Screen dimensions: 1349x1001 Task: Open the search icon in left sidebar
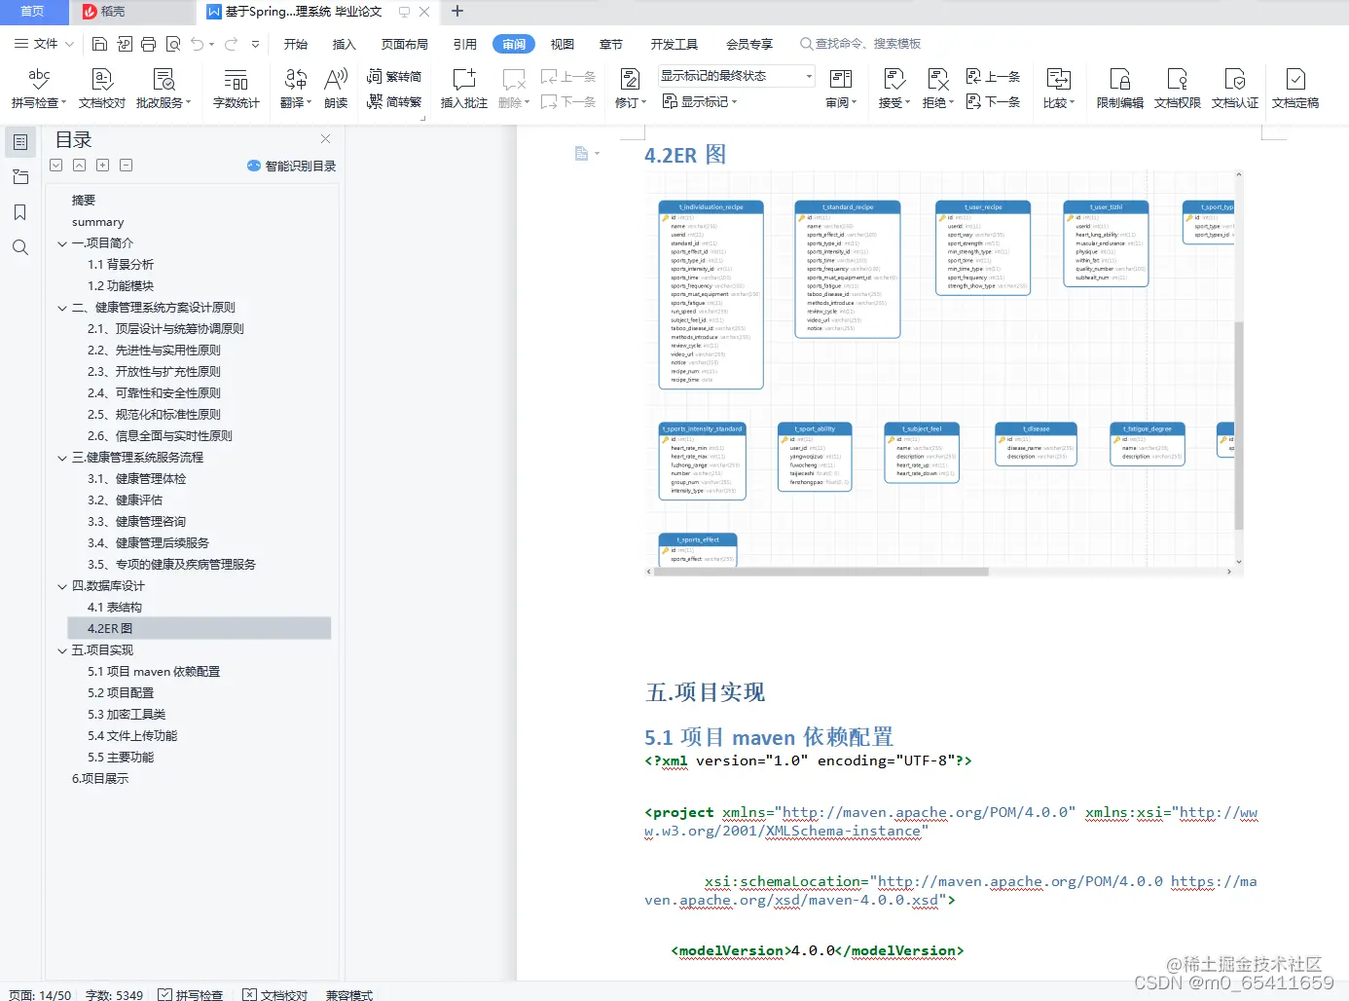20,247
